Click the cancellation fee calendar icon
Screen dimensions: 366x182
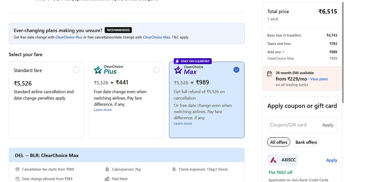(x=17, y=169)
